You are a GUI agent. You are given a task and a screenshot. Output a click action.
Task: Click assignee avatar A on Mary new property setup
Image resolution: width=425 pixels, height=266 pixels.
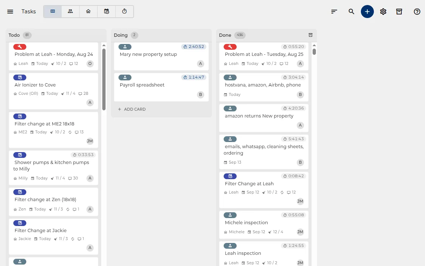pos(201,64)
